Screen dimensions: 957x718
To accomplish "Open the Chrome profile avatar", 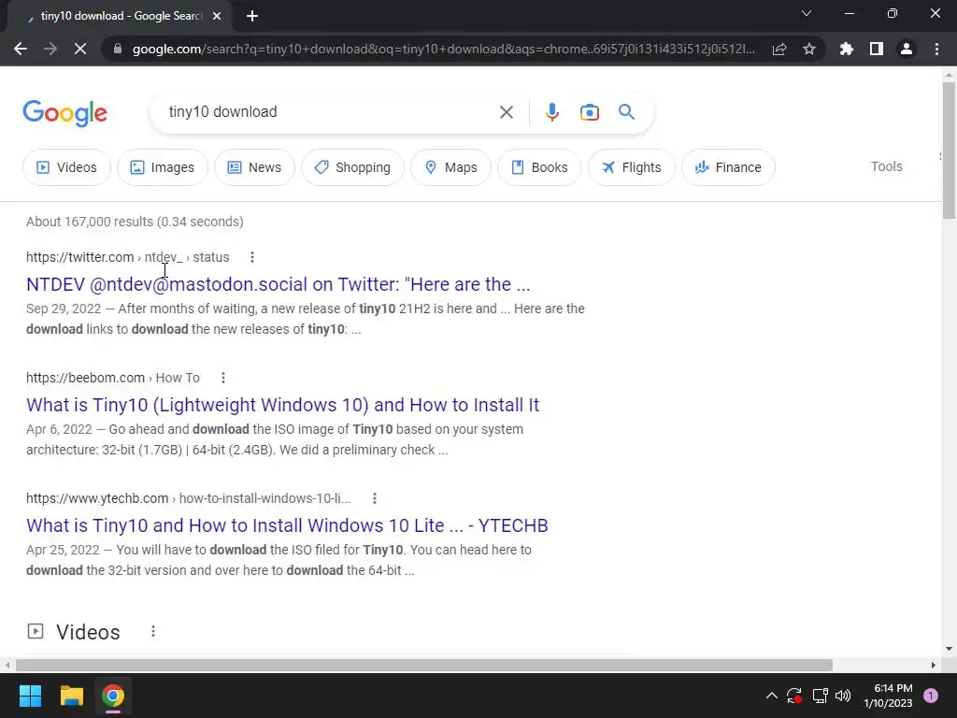I will coord(907,49).
